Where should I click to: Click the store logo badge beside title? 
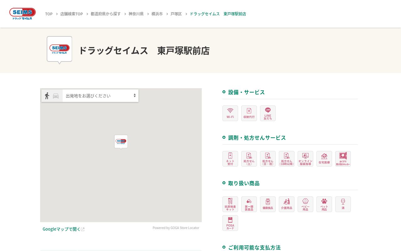[60, 50]
